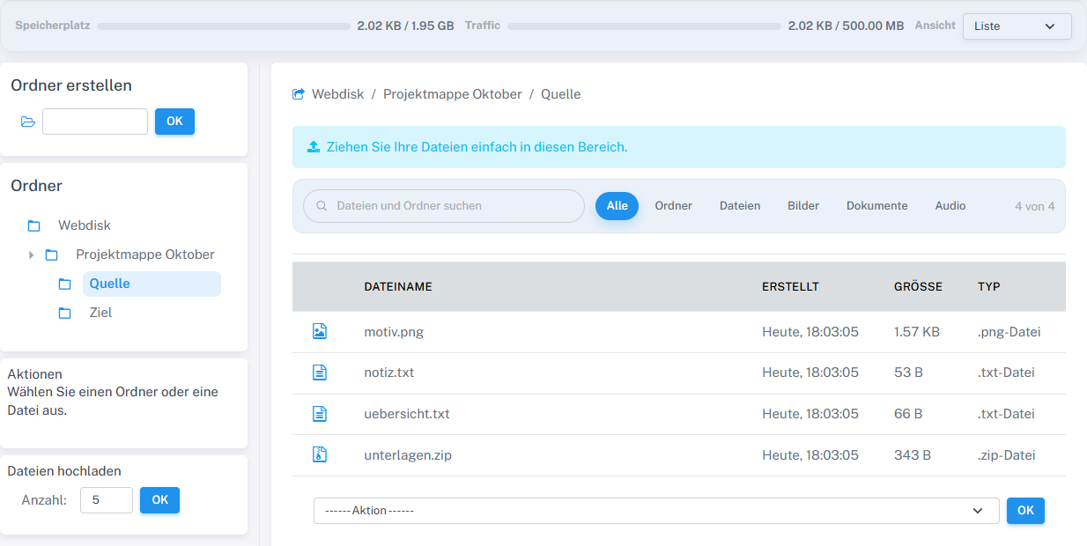Select the file name uebersicht.txt

[407, 414]
